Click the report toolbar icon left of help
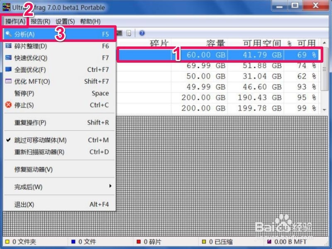The width and height of the screenshot is (332, 249). point(129,32)
